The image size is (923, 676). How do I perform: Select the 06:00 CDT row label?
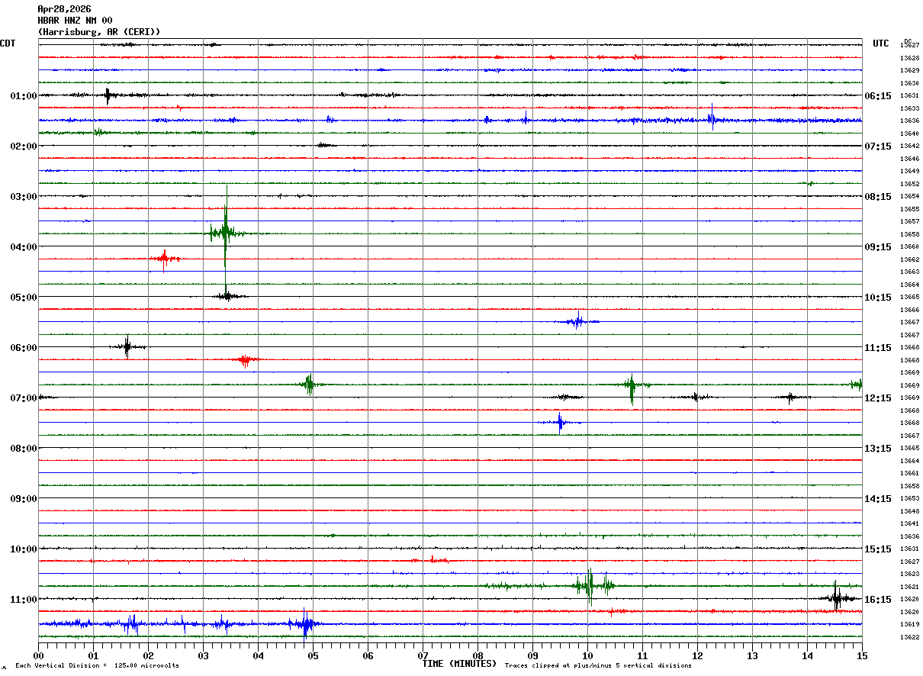coord(24,348)
